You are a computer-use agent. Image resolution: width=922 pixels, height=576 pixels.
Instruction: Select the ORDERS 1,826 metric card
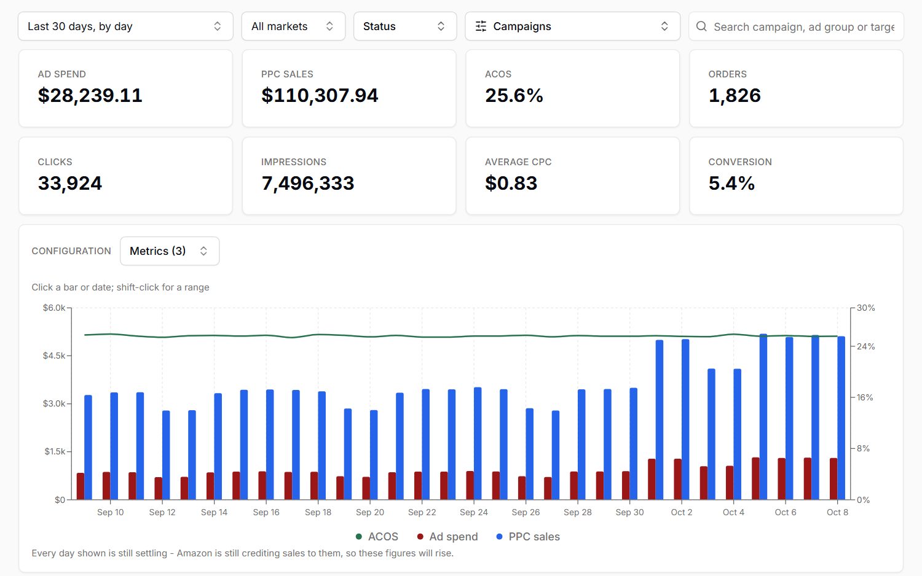point(797,88)
